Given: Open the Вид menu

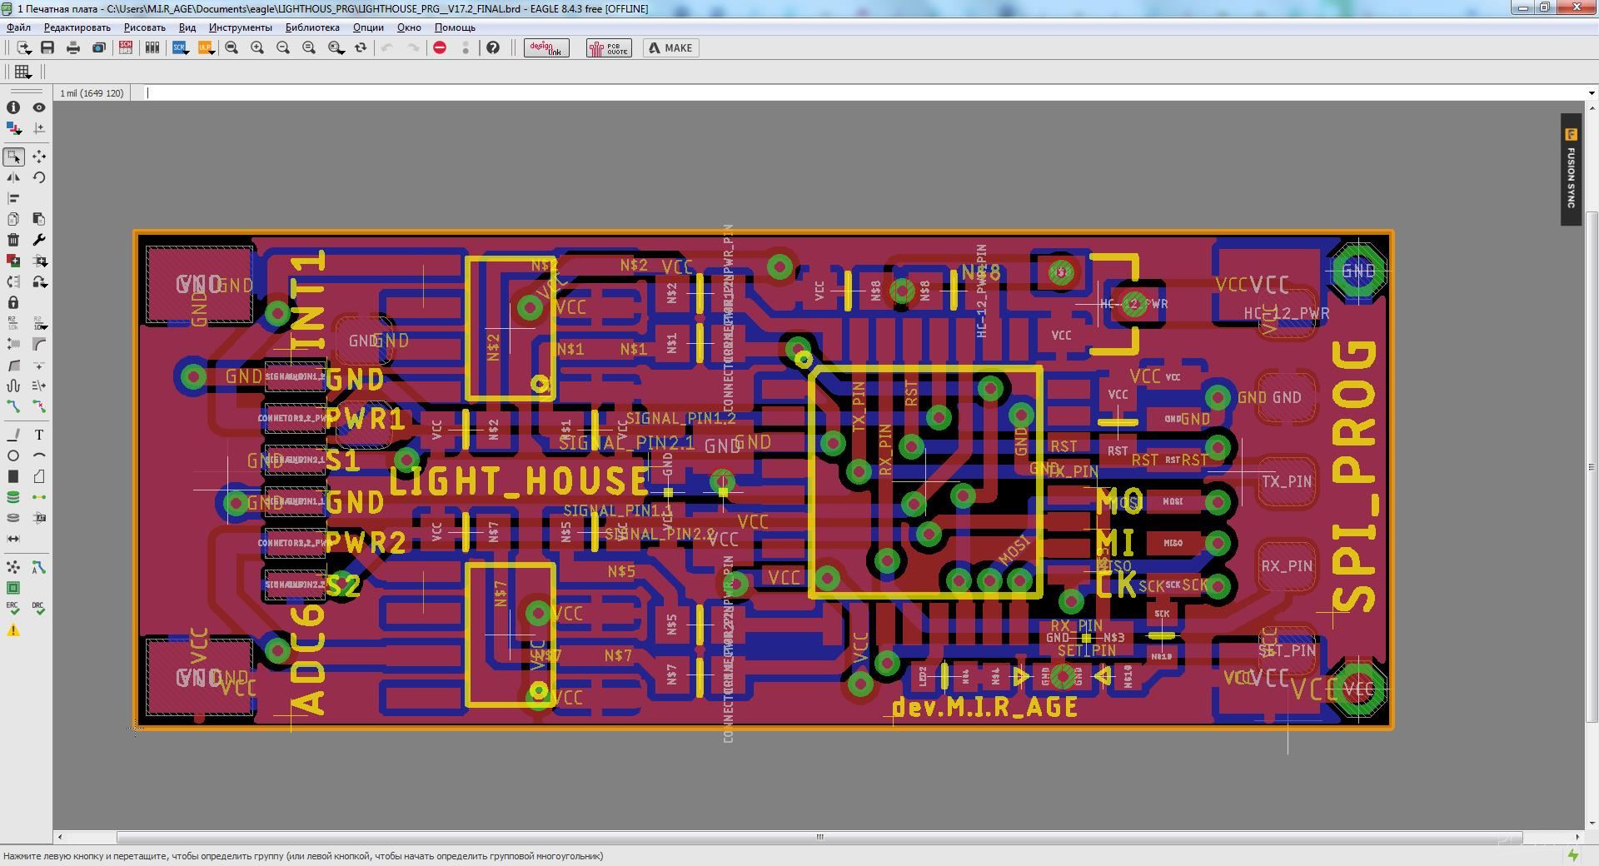Looking at the screenshot, I should tap(187, 27).
